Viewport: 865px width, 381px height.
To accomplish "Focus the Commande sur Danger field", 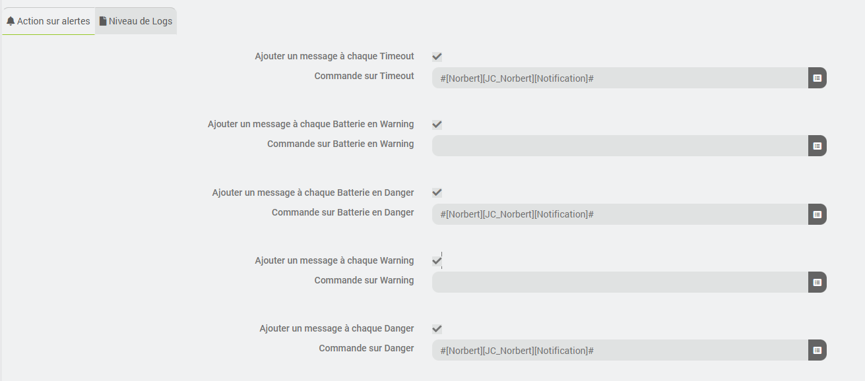I will coord(620,350).
